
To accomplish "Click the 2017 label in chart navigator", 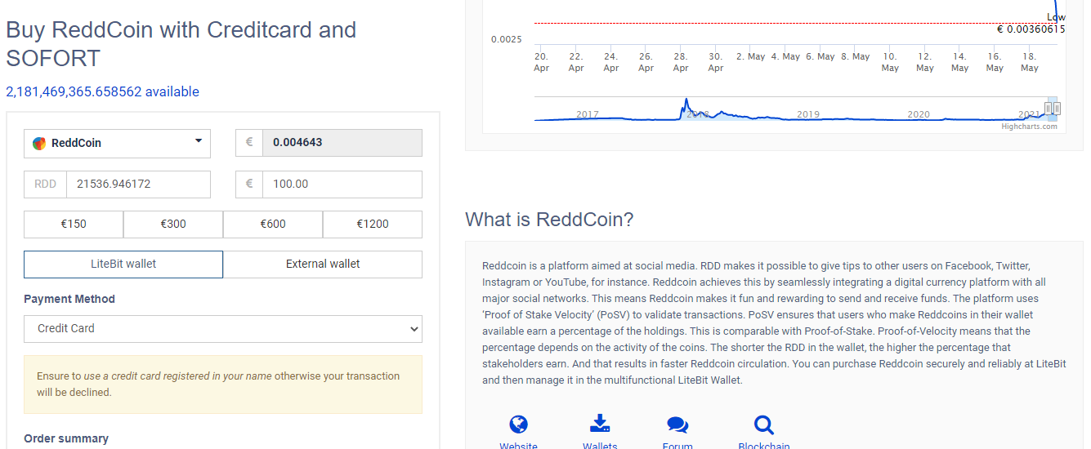I will 588,114.
